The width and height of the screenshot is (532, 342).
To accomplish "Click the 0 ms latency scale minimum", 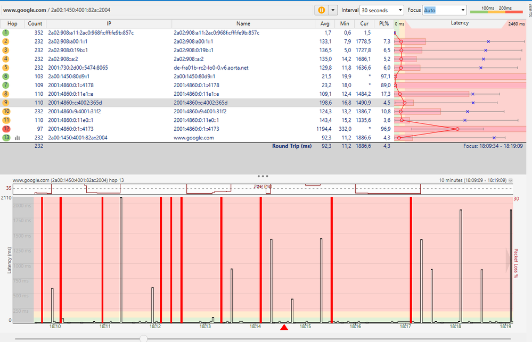I will (399, 24).
